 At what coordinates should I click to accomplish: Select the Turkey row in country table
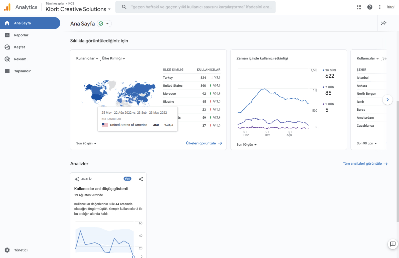coord(192,78)
